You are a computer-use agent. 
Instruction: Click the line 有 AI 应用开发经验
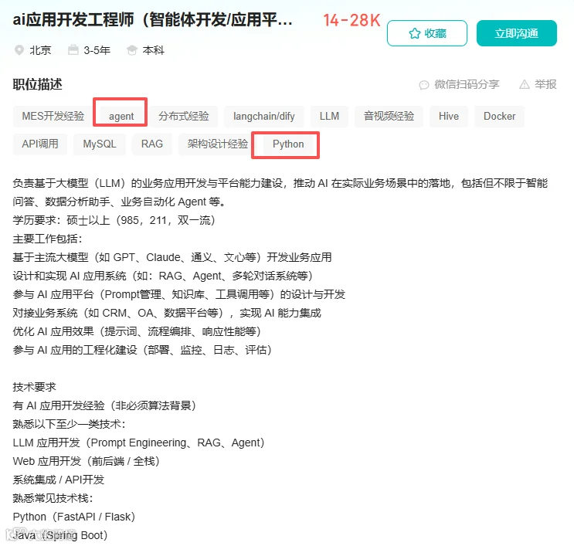pos(104,406)
